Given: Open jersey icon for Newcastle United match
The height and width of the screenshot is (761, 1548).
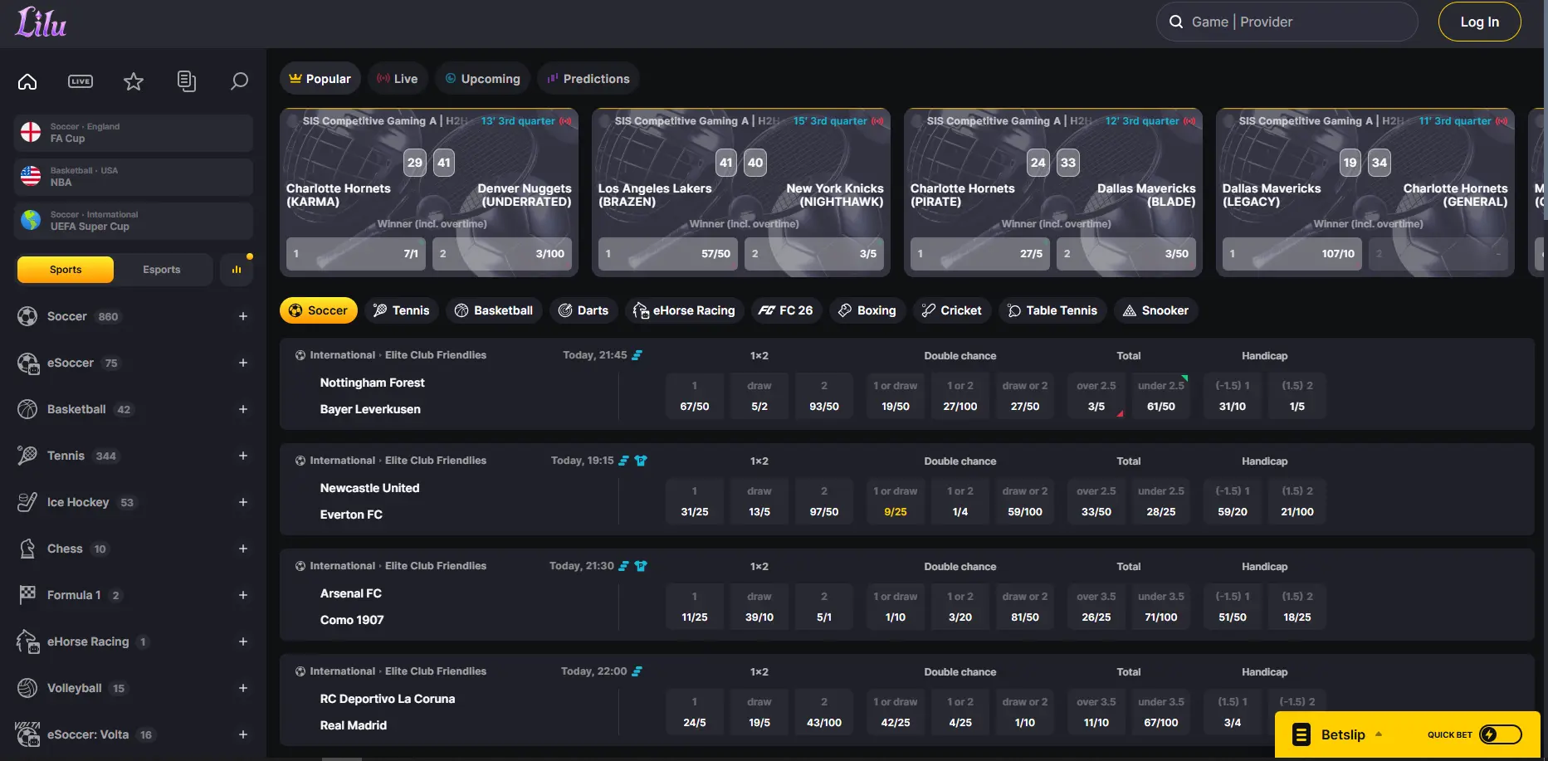Looking at the screenshot, I should click(641, 461).
